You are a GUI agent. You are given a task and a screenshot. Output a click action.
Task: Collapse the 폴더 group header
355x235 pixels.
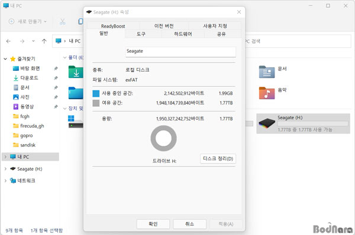[x=64, y=58]
